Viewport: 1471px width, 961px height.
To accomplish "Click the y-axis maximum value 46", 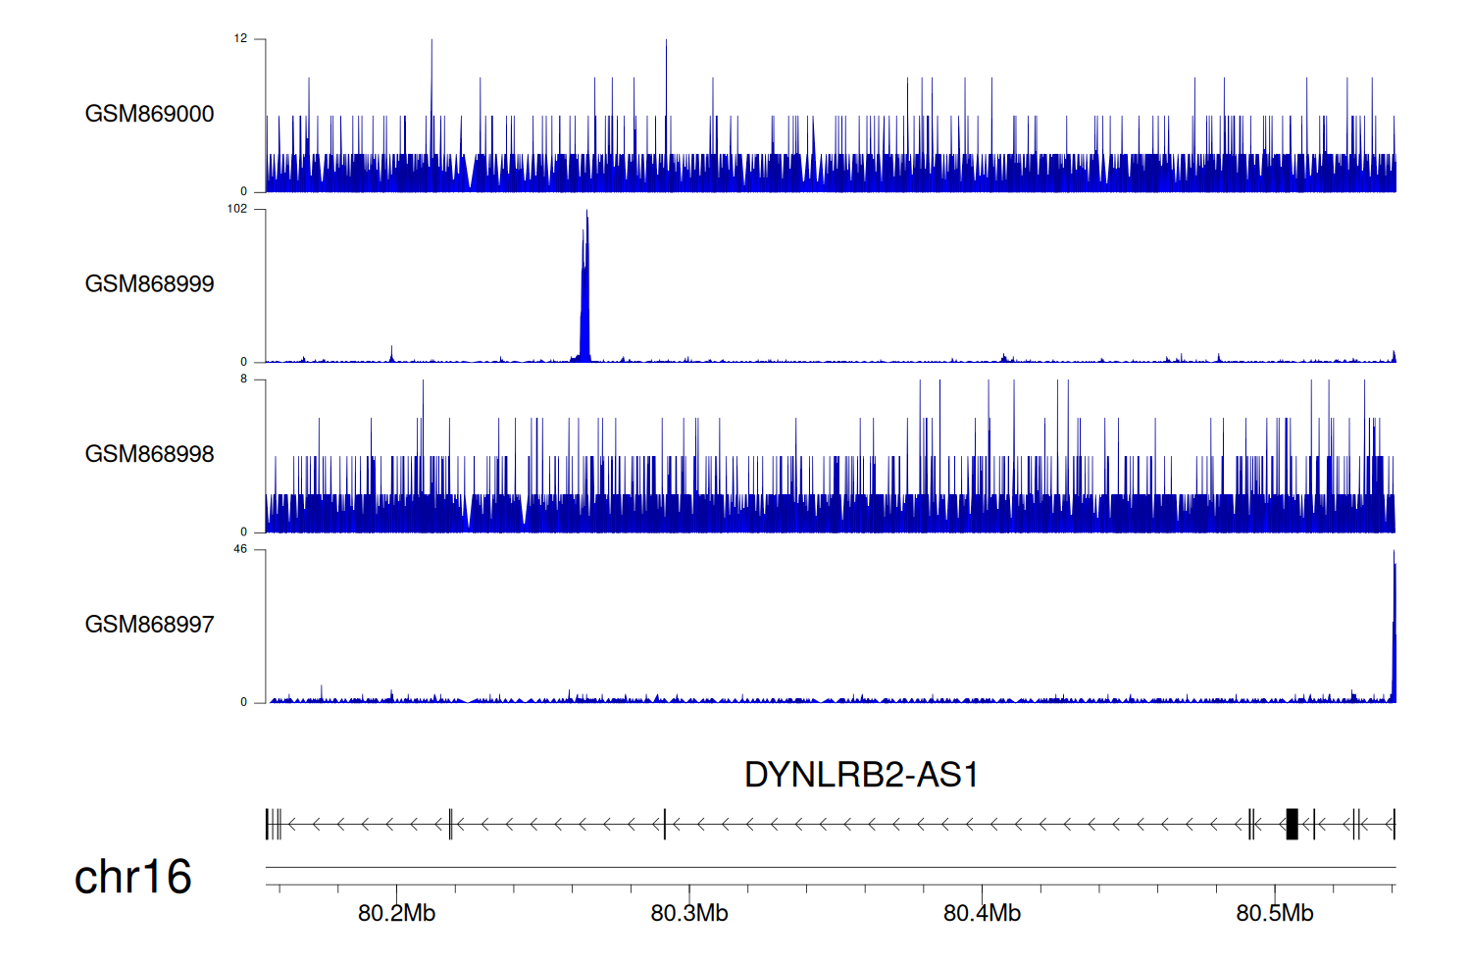I will pos(240,549).
